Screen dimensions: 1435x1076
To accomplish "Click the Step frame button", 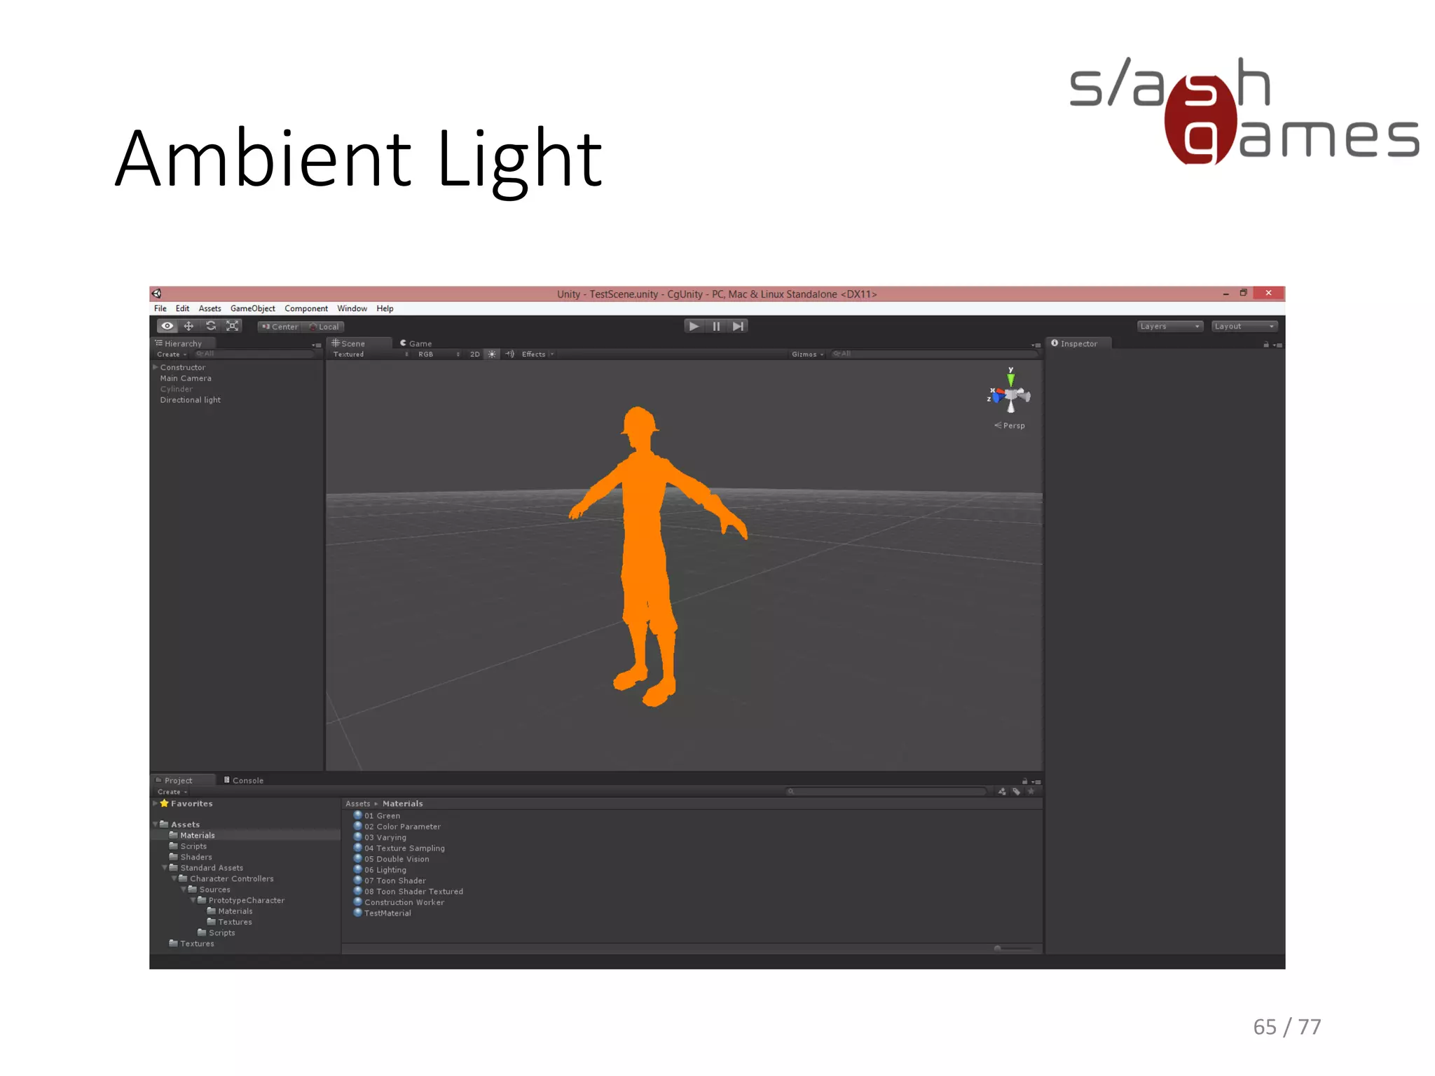I will coord(738,326).
